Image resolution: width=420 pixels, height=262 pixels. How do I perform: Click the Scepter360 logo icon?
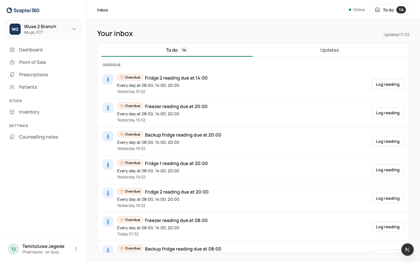(x=9, y=10)
